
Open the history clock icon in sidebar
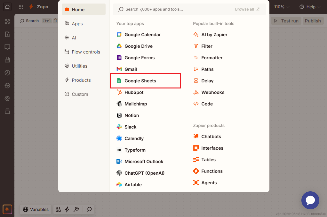pyautogui.click(x=7, y=73)
